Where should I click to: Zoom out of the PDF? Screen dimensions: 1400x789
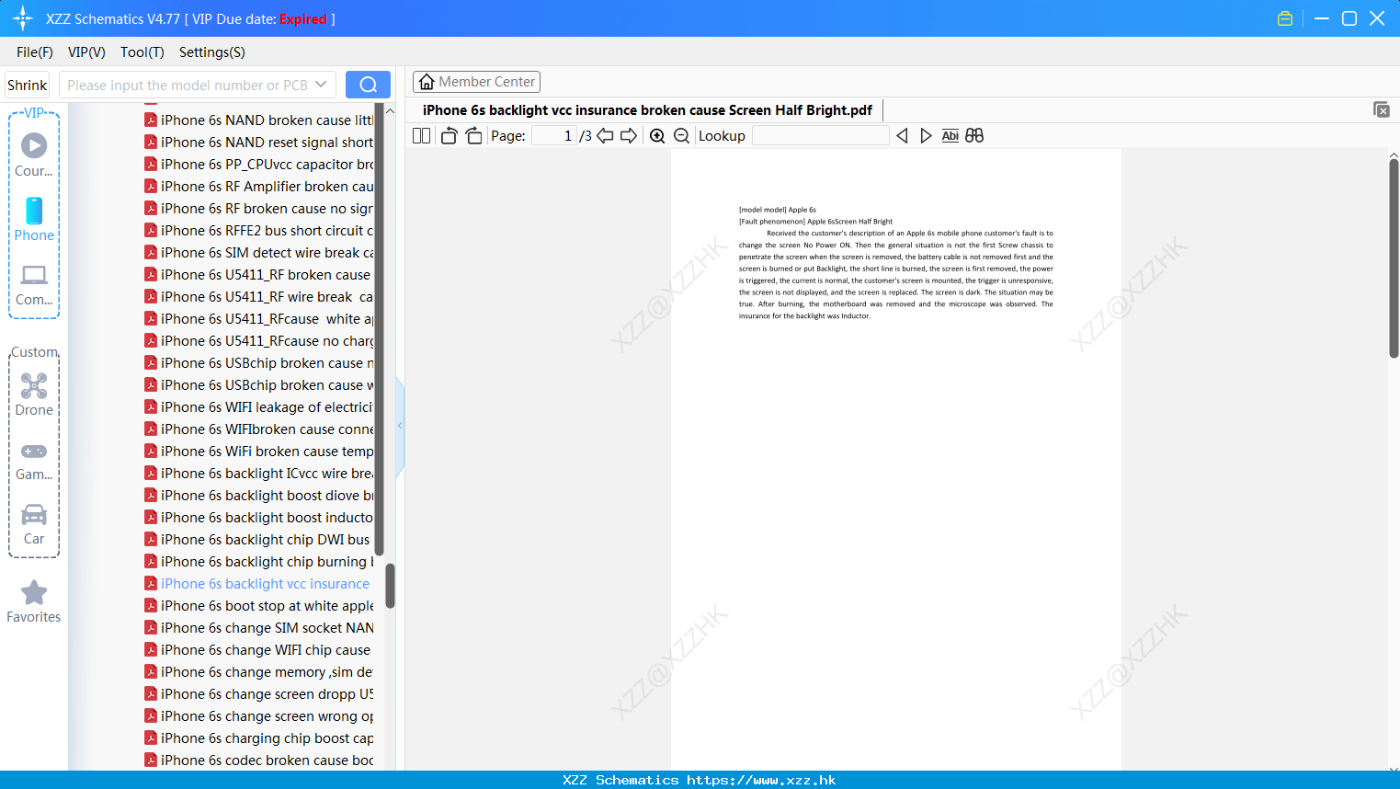tap(681, 136)
